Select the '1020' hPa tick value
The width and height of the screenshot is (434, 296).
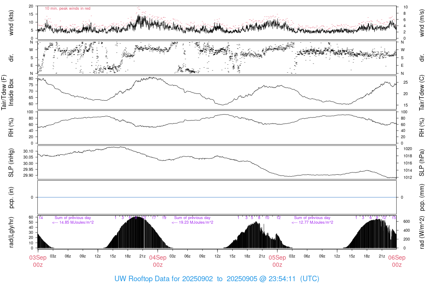[x=408, y=149]
